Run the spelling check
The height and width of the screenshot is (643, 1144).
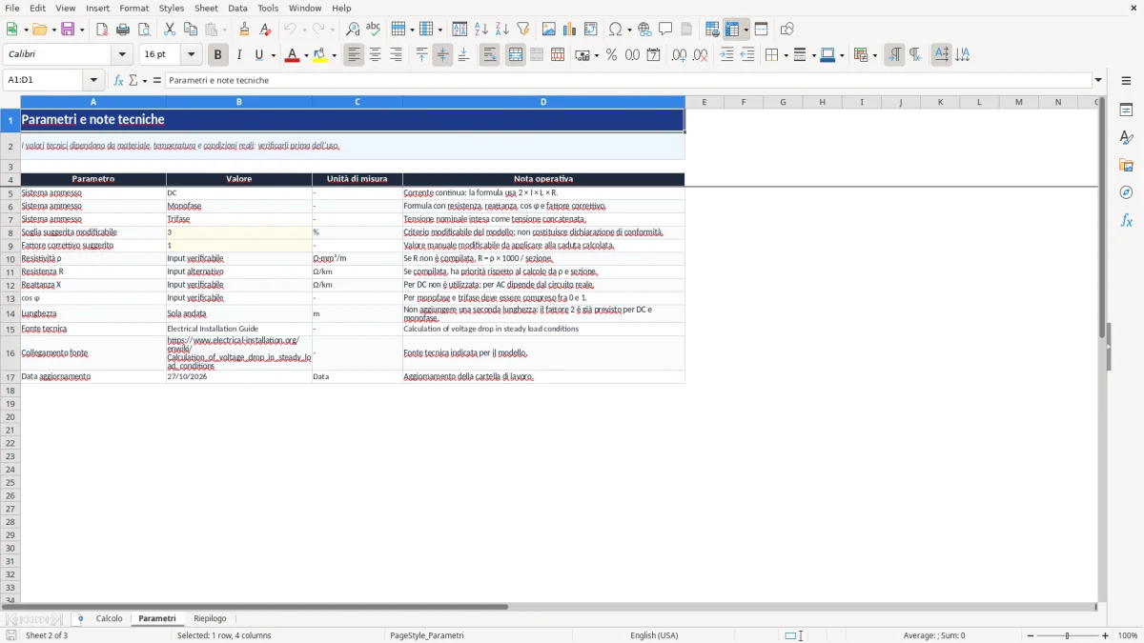[x=374, y=30]
